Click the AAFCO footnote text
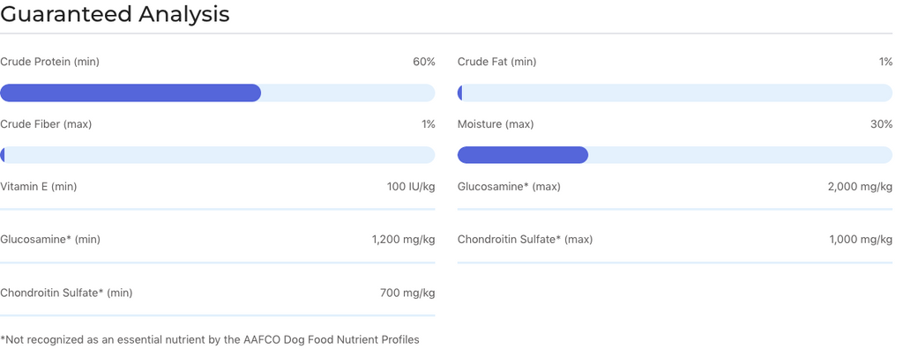The height and width of the screenshot is (356, 903). 210,339
